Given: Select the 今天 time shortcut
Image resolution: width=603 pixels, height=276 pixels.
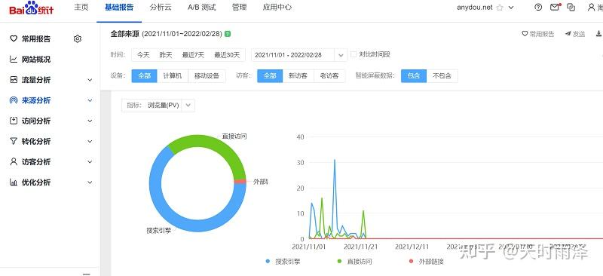Looking at the screenshot, I should 143,55.
